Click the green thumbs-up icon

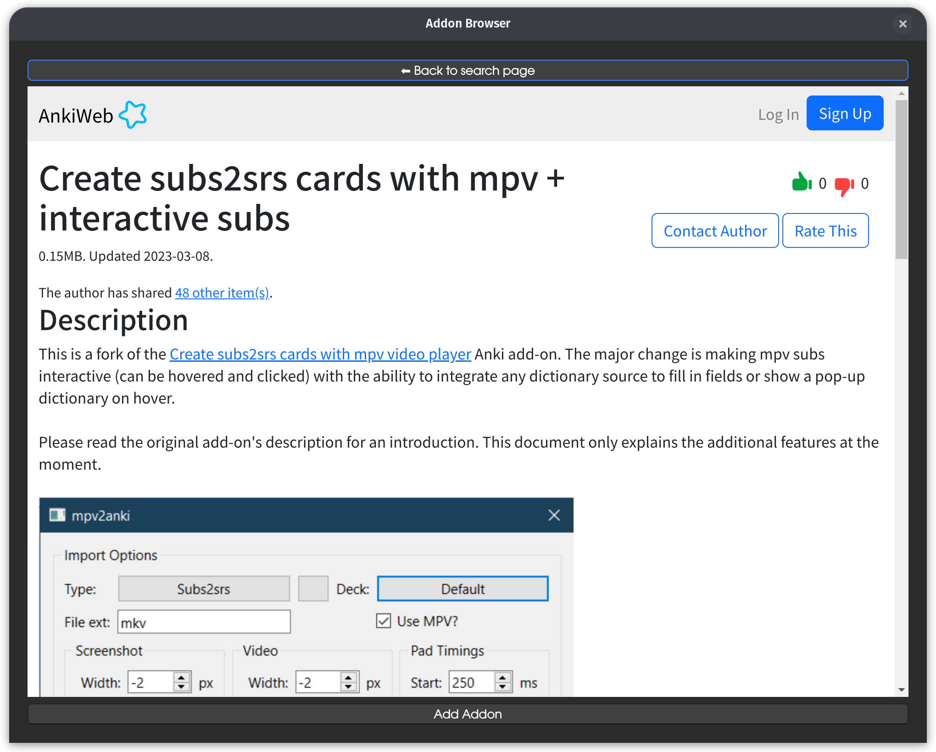pos(801,182)
